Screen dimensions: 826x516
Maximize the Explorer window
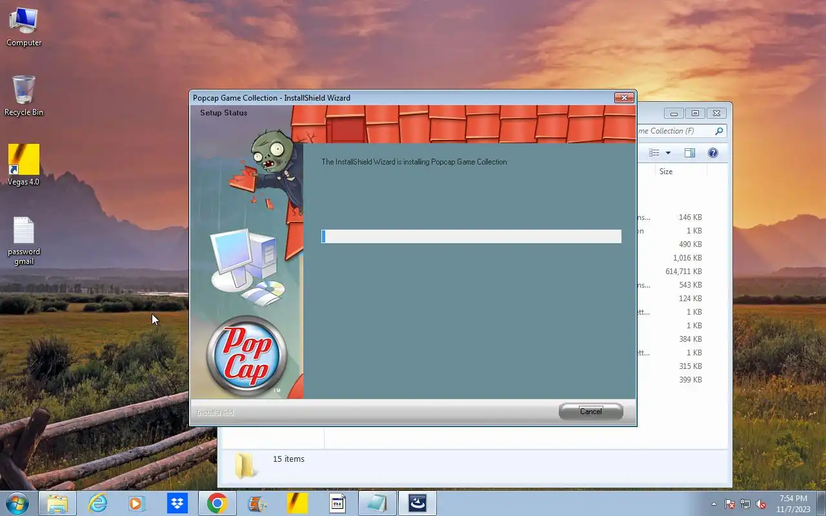pos(695,114)
